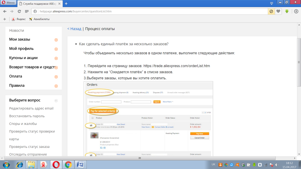
Task: Click the step 1 line Перейдите на страницу заказов
Action: [147, 66]
